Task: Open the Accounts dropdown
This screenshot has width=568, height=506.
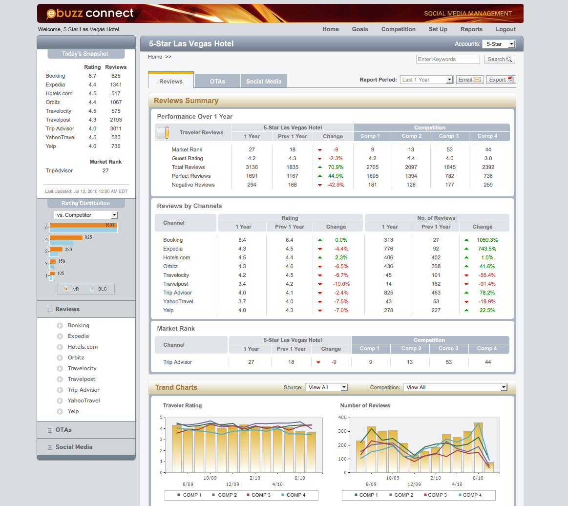Action: (x=499, y=44)
